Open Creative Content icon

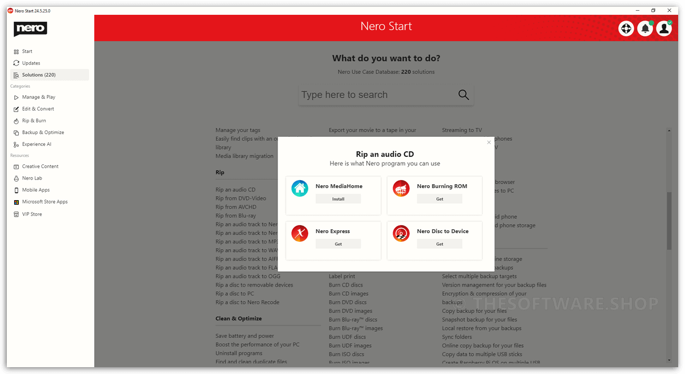click(x=17, y=166)
